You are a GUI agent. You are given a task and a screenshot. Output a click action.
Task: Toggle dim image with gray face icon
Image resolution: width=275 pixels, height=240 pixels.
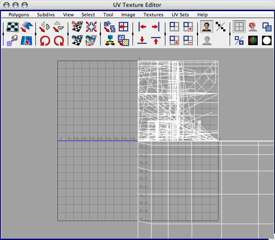pos(207,40)
